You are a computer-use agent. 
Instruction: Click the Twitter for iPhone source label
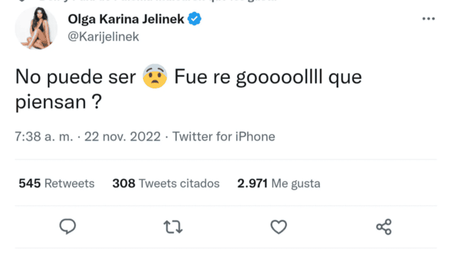tap(223, 137)
